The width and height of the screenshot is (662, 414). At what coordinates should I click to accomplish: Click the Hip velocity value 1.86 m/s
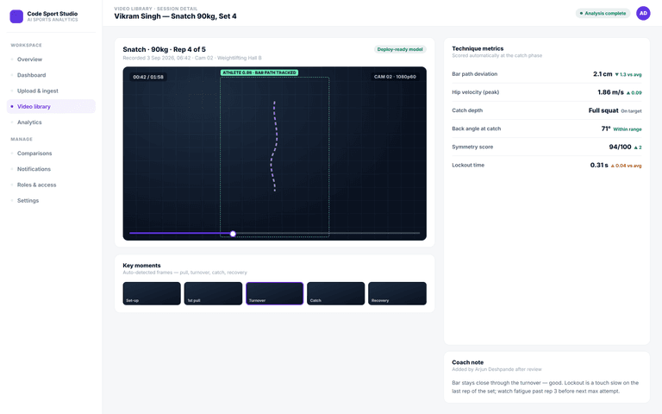tap(610, 92)
